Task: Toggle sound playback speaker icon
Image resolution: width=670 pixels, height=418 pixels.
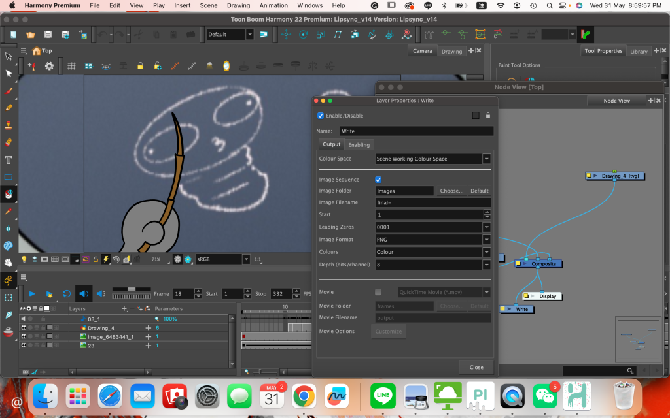Action: 84,294
